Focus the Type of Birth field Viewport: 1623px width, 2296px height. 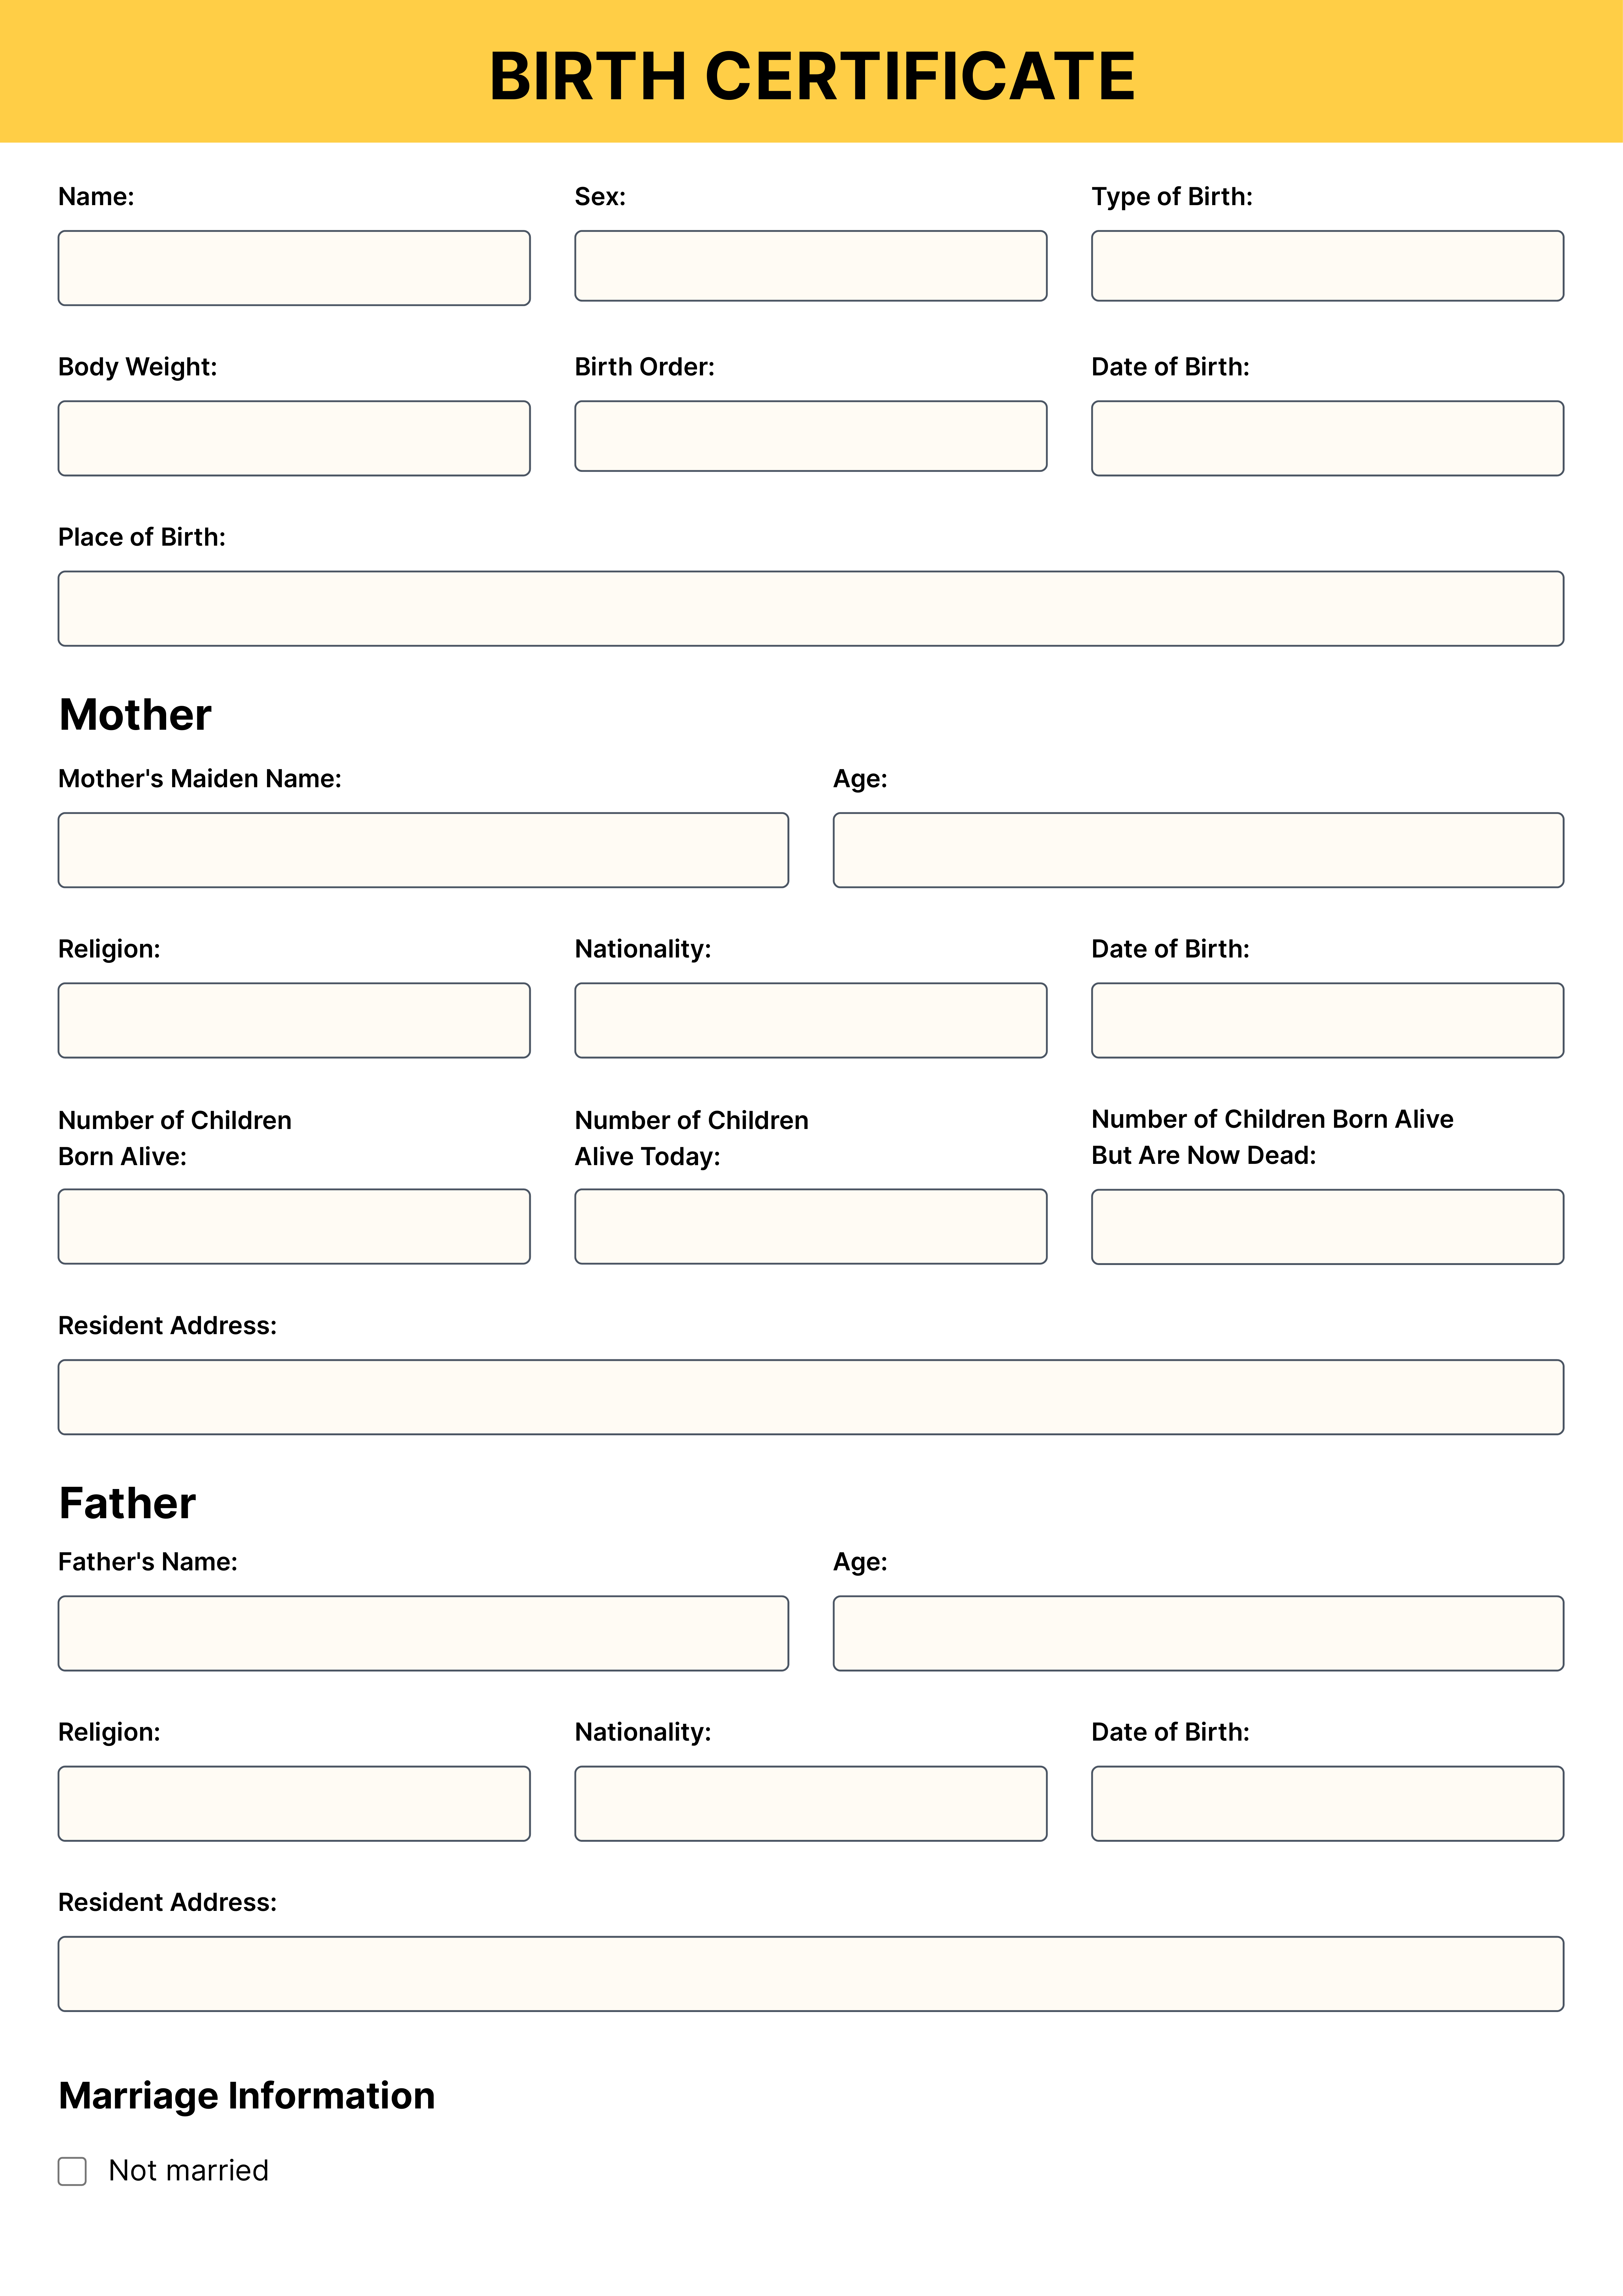(1327, 266)
